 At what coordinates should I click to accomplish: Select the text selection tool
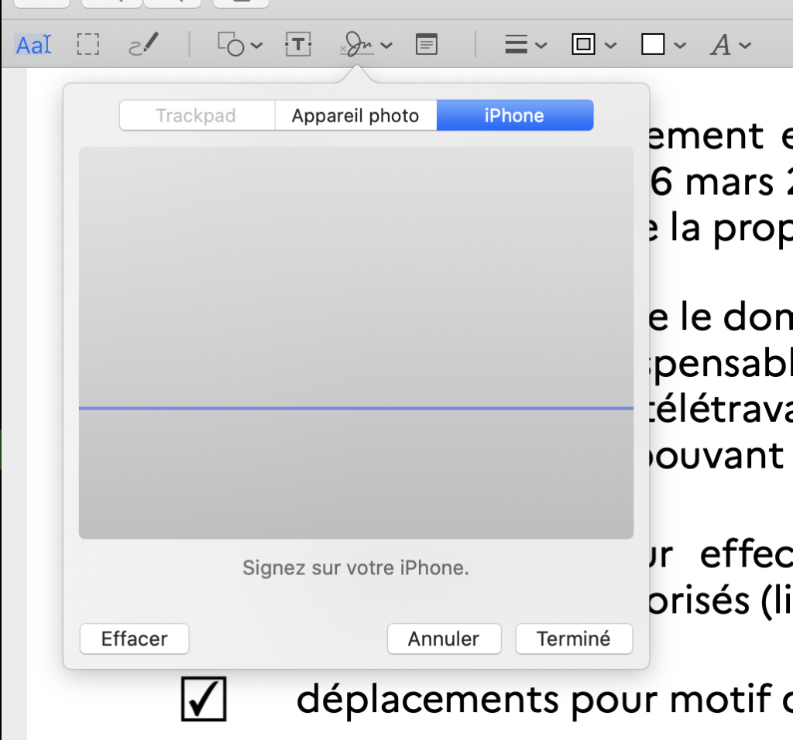pos(33,46)
